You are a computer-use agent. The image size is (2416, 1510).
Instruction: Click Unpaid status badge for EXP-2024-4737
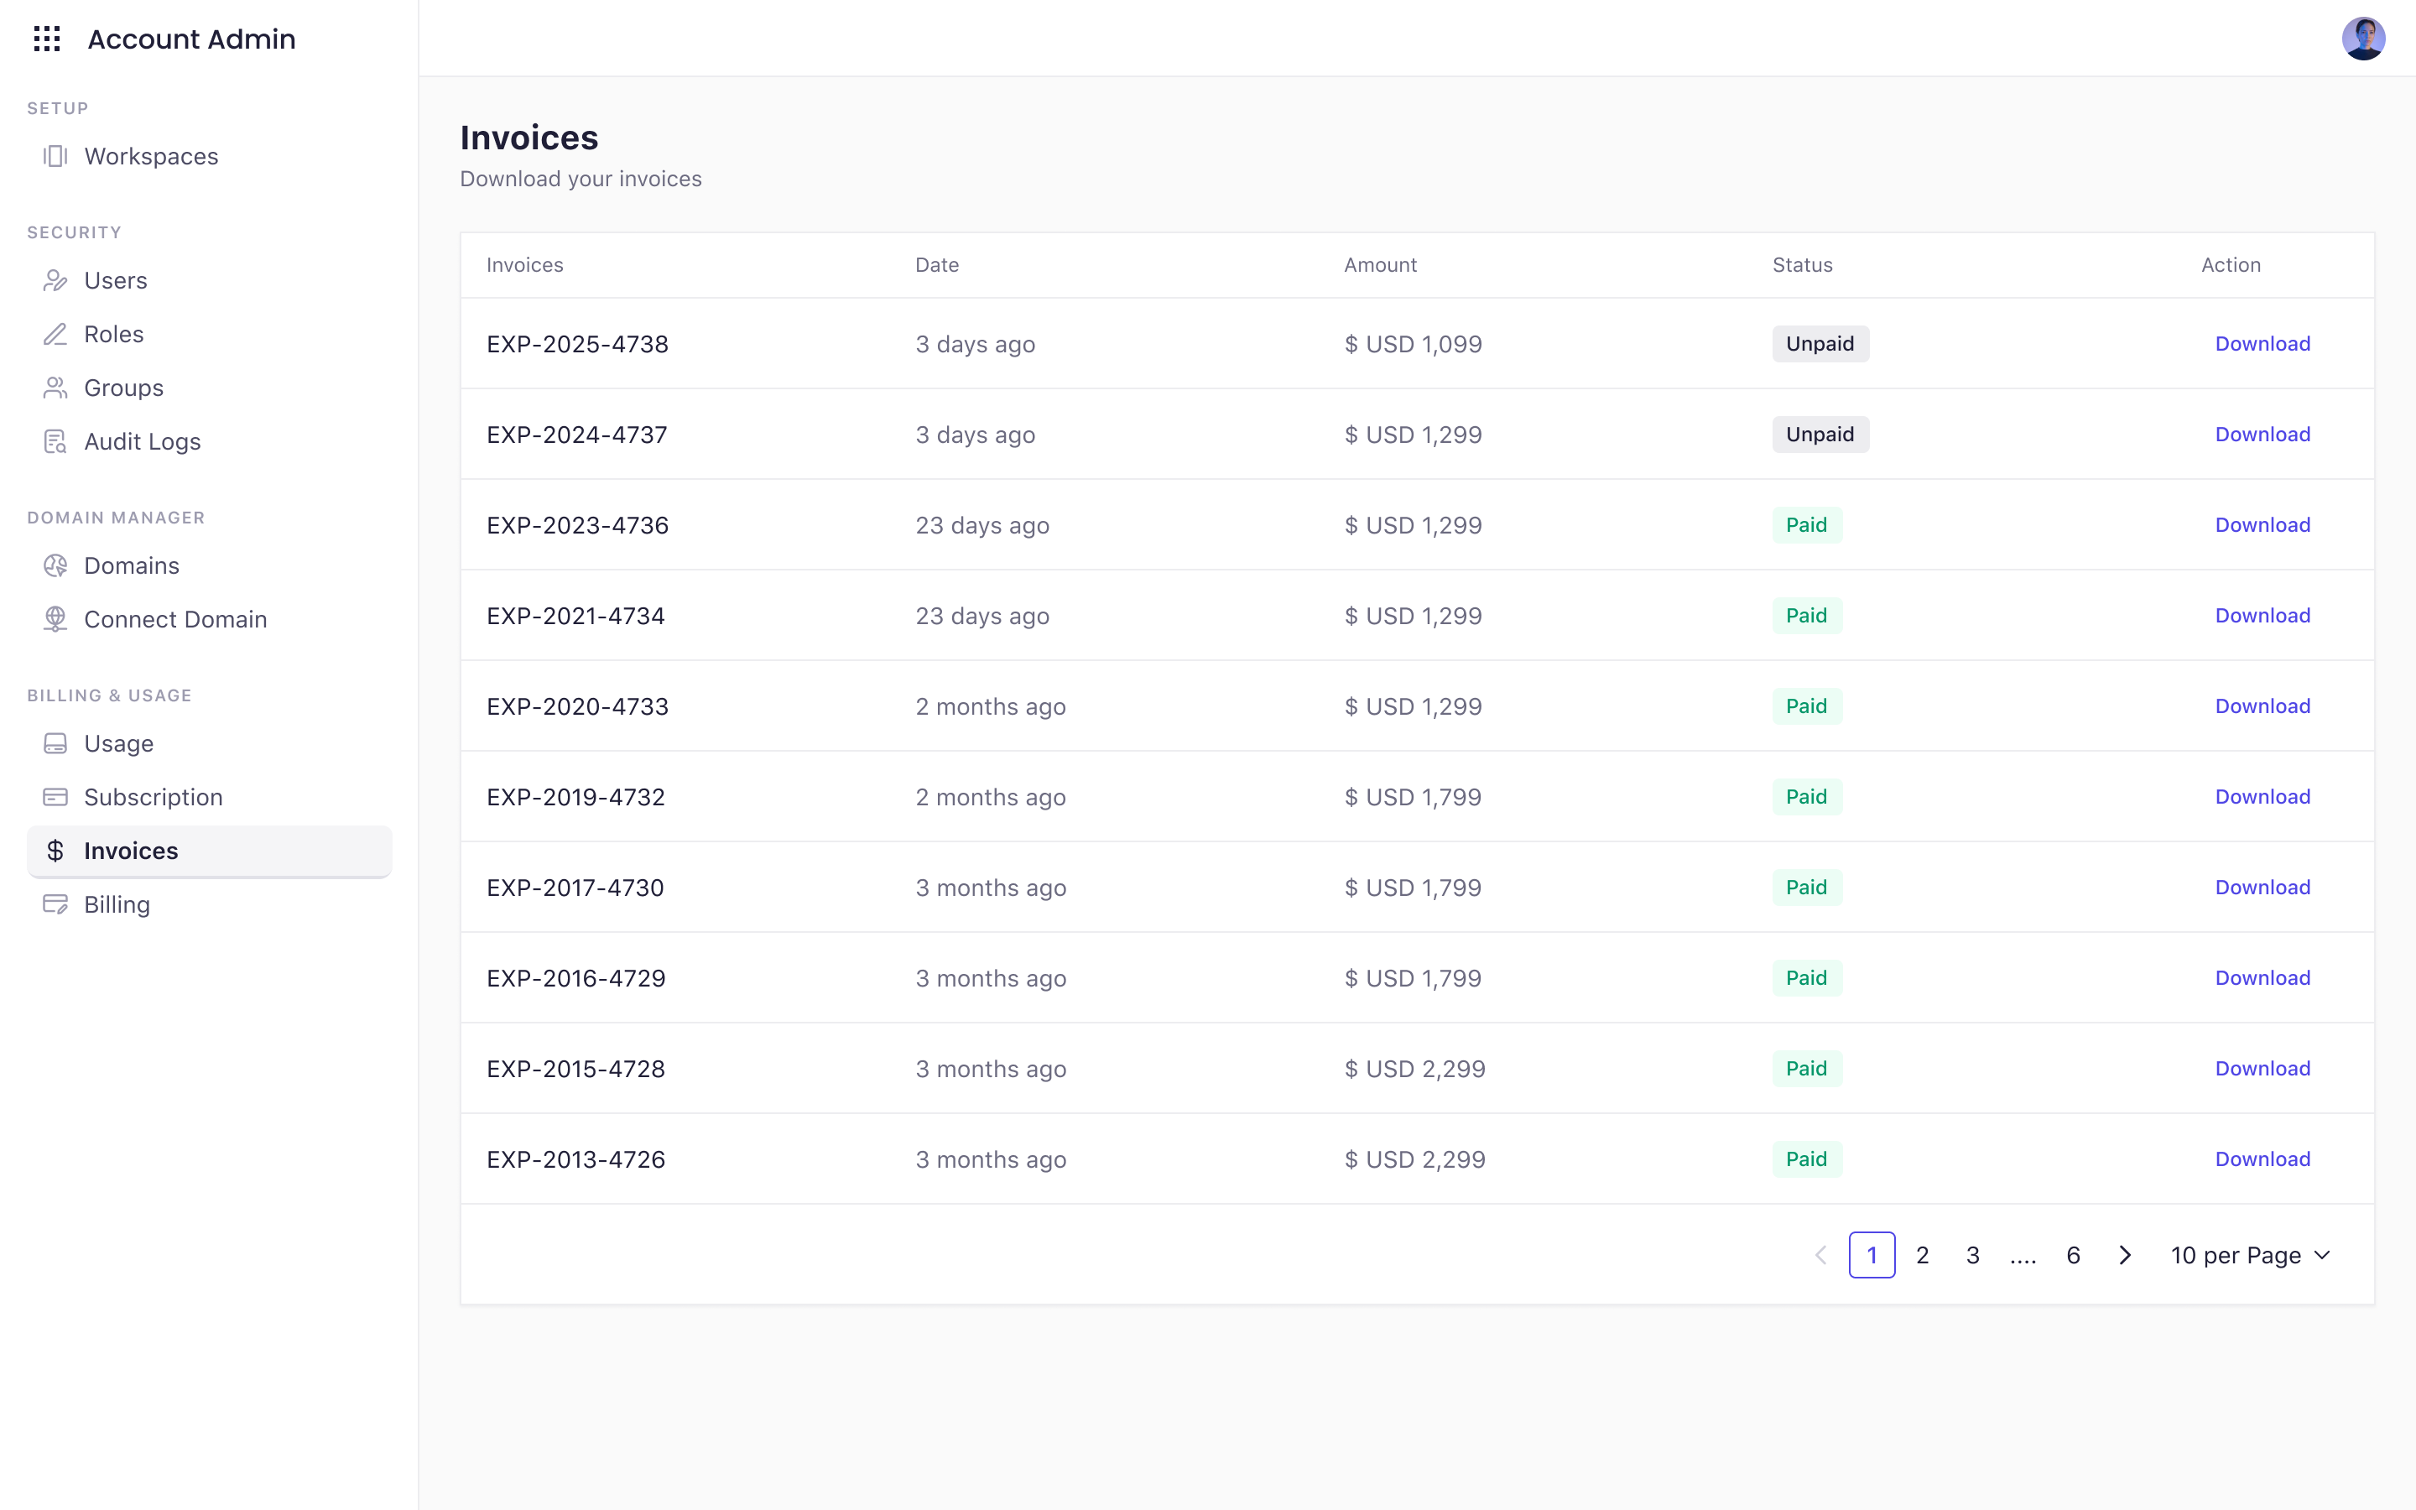point(1819,435)
